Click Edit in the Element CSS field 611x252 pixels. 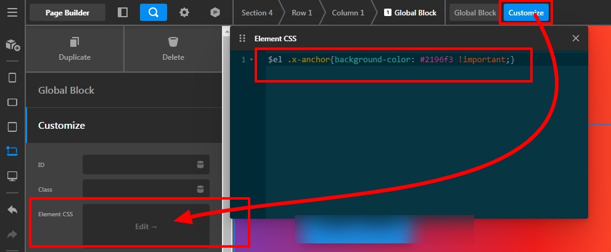click(x=146, y=226)
